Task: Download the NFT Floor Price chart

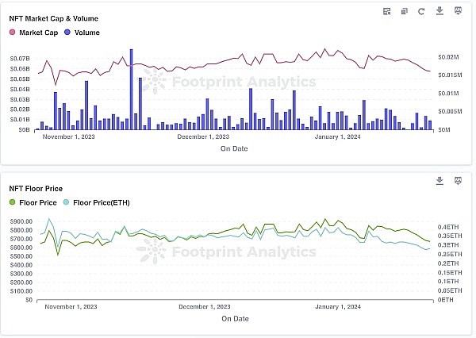Action: point(440,181)
